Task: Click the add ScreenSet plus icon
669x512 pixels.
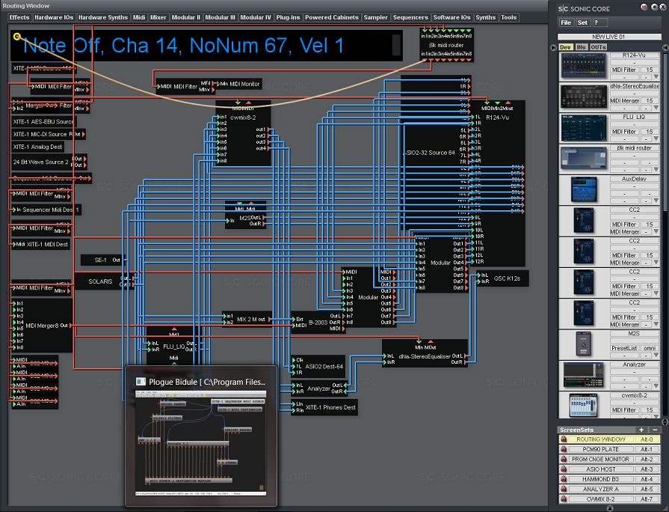Action: click(641, 430)
